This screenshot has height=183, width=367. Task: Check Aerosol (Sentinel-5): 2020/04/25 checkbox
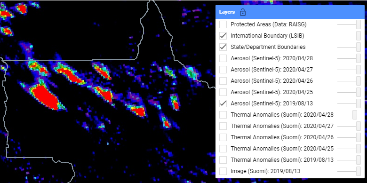[x=223, y=92]
